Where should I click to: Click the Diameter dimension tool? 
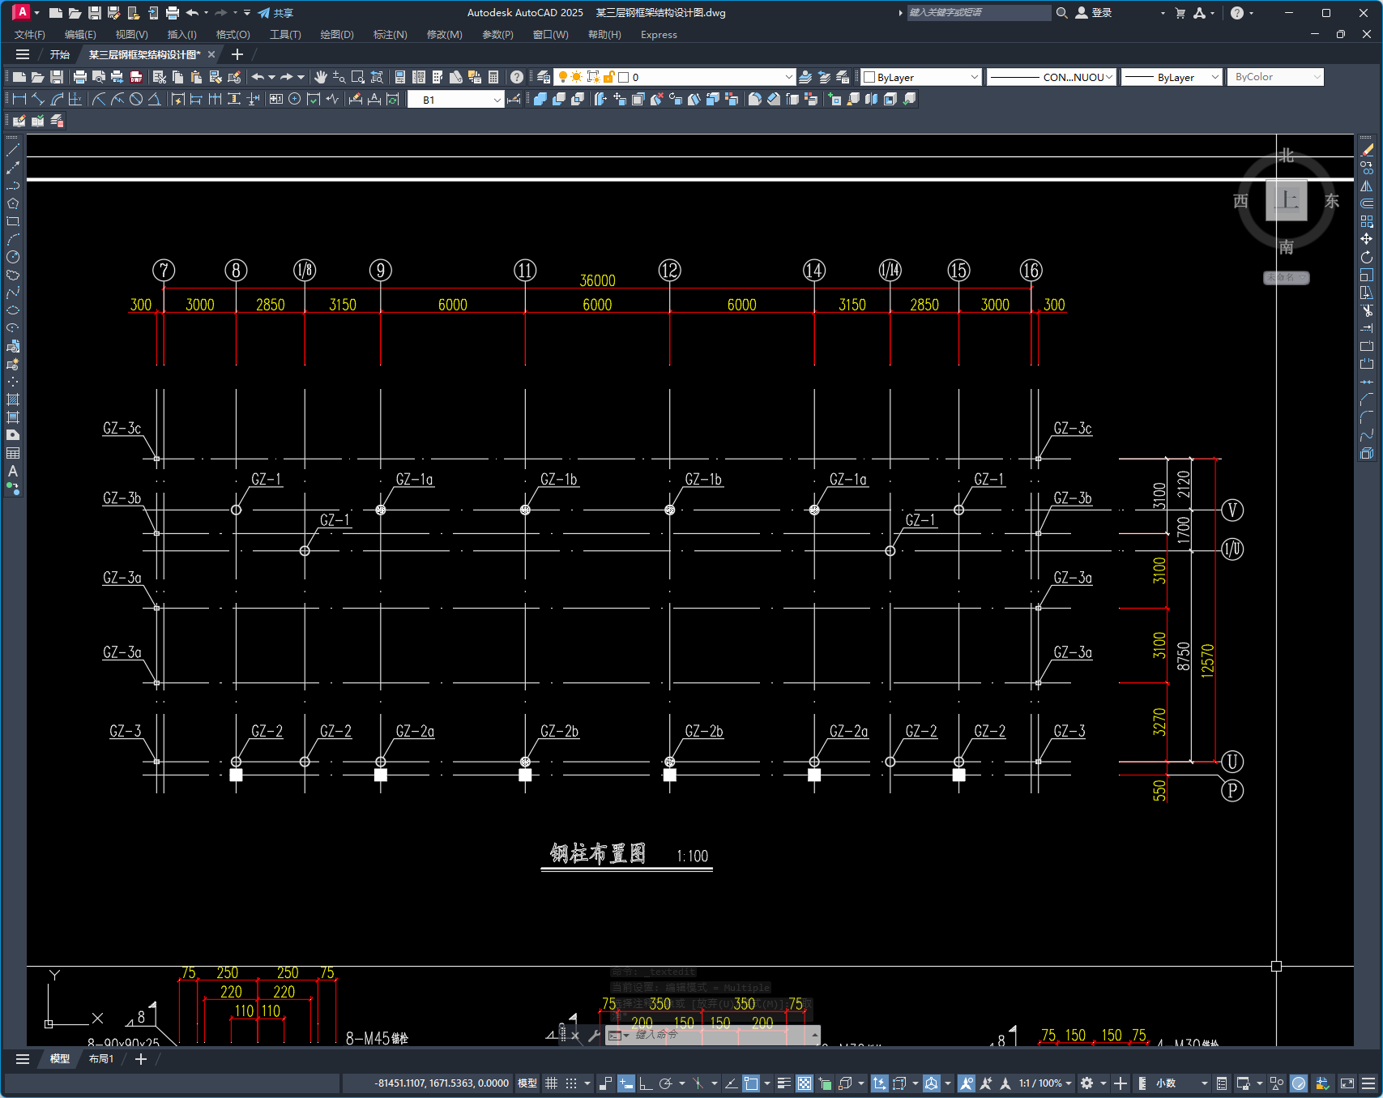pyautogui.click(x=136, y=99)
